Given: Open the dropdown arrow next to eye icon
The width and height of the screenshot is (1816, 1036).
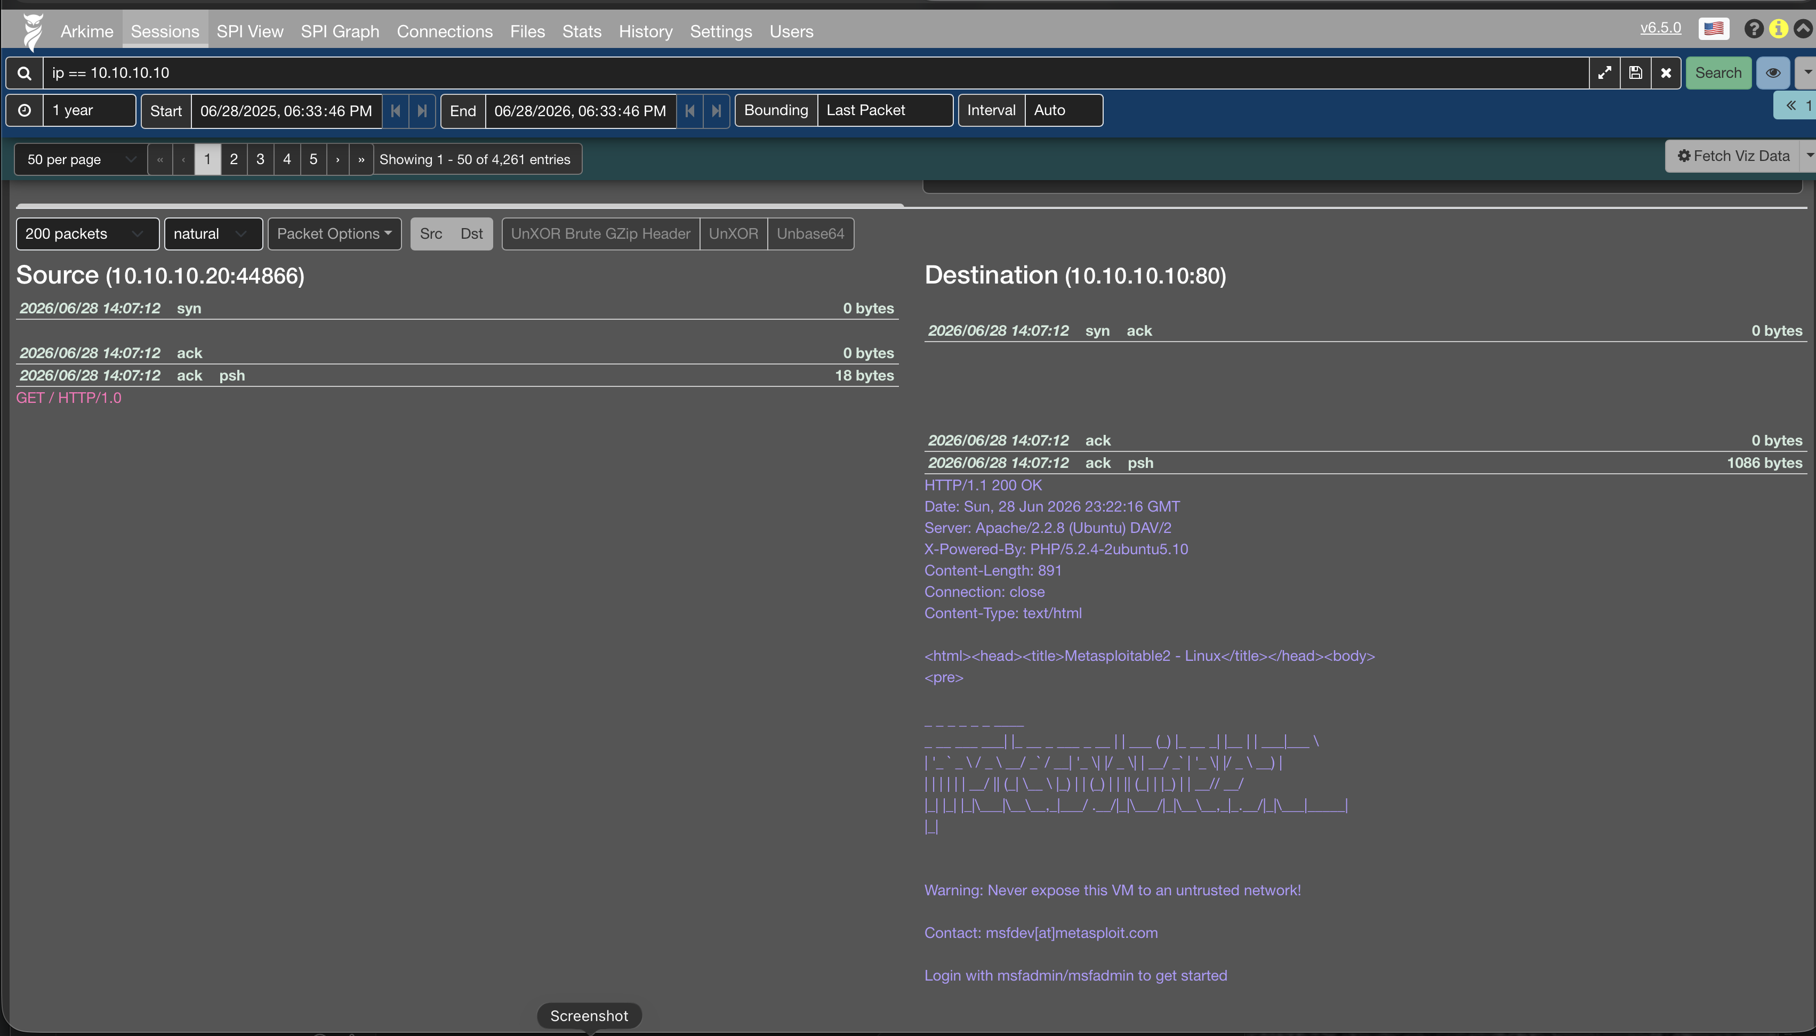Looking at the screenshot, I should pos(1807,74).
